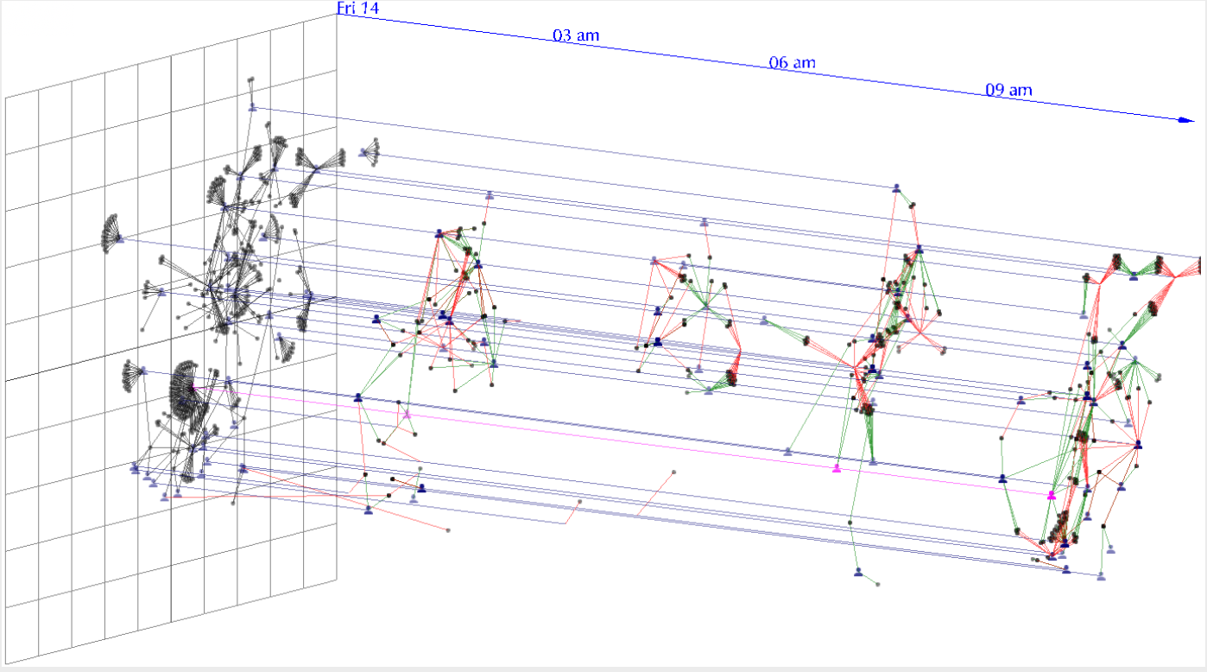Viewport: 1207px width, 672px height.
Task: Click the person icon at far left of grid
Action: pos(120,238)
